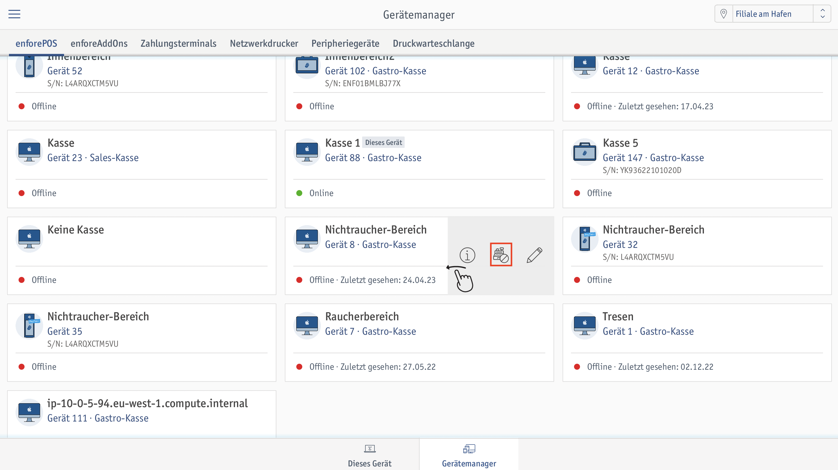Open the ip-10-0-5-94.eu-west-1.compute.internal device
Image resolution: width=838 pixels, height=470 pixels.
click(147, 404)
